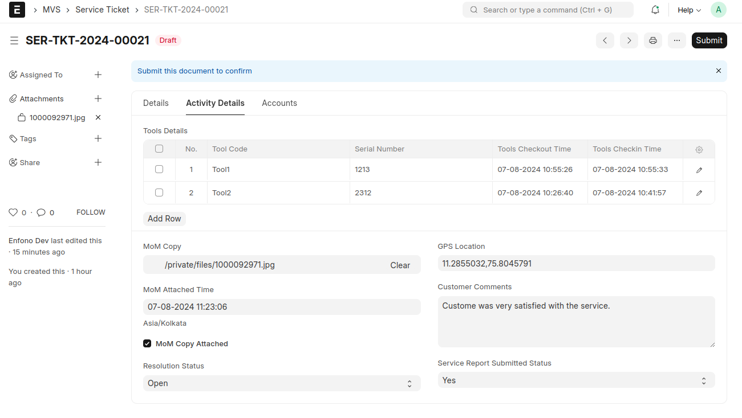
Task: Enable the MoM Copy Attached checkbox
Action: [x=147, y=343]
